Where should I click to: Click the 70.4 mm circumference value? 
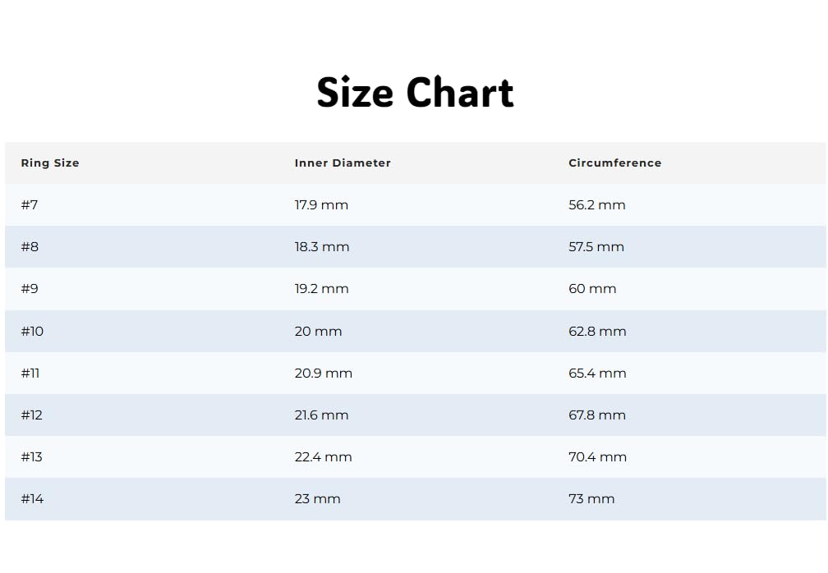[598, 457]
